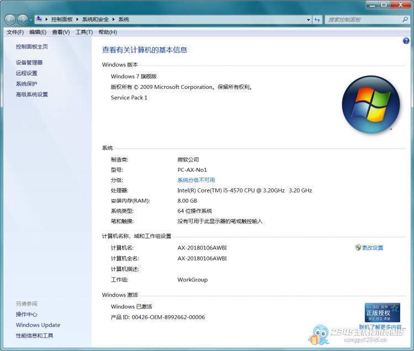Click the Service Pack 1 text
Viewport: 414px width, 351px height.
tap(129, 98)
